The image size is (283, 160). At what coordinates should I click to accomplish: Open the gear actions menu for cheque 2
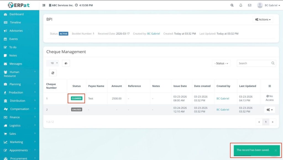[269, 110]
